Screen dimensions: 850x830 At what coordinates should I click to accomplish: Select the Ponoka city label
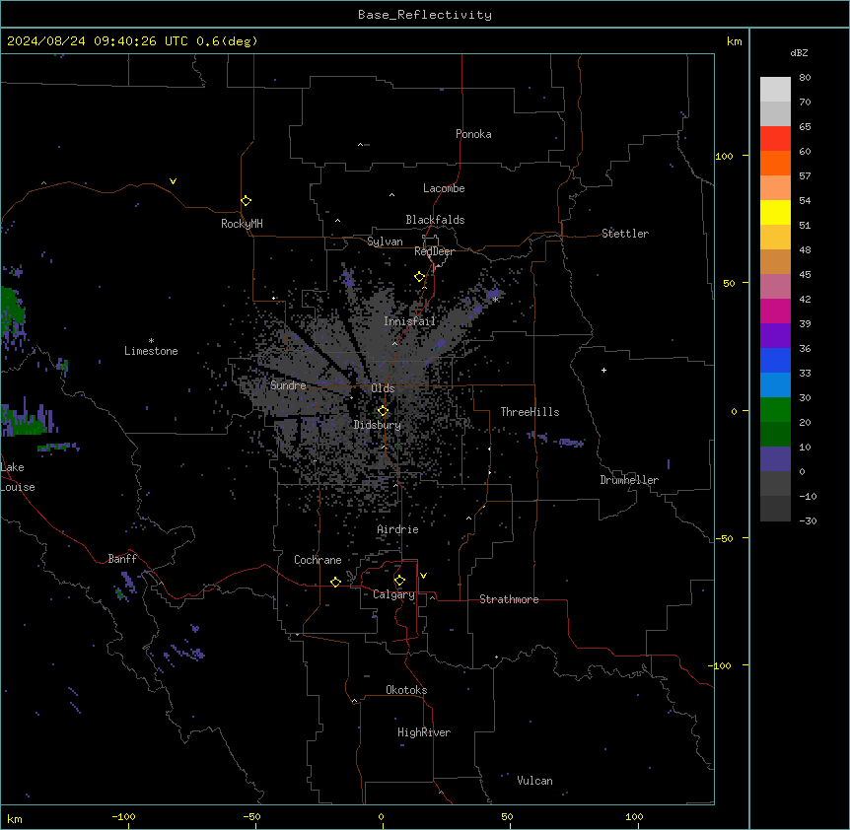pyautogui.click(x=473, y=134)
